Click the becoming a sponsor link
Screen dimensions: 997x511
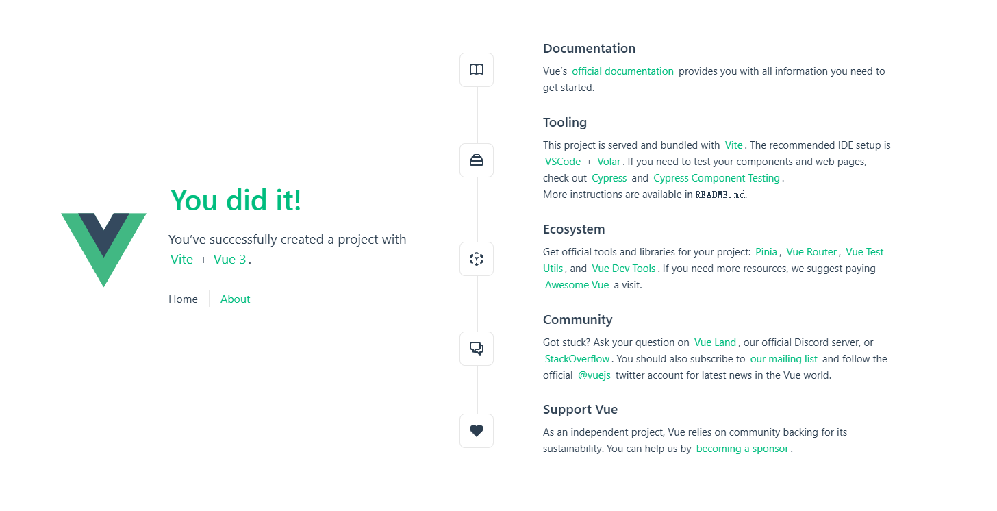(742, 449)
